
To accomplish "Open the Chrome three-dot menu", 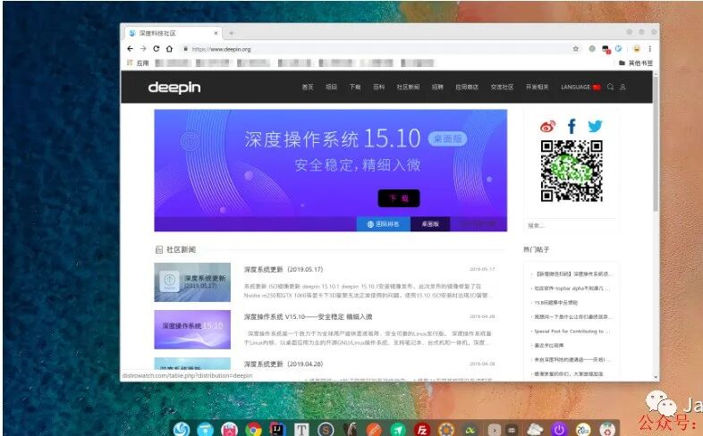I will point(649,49).
